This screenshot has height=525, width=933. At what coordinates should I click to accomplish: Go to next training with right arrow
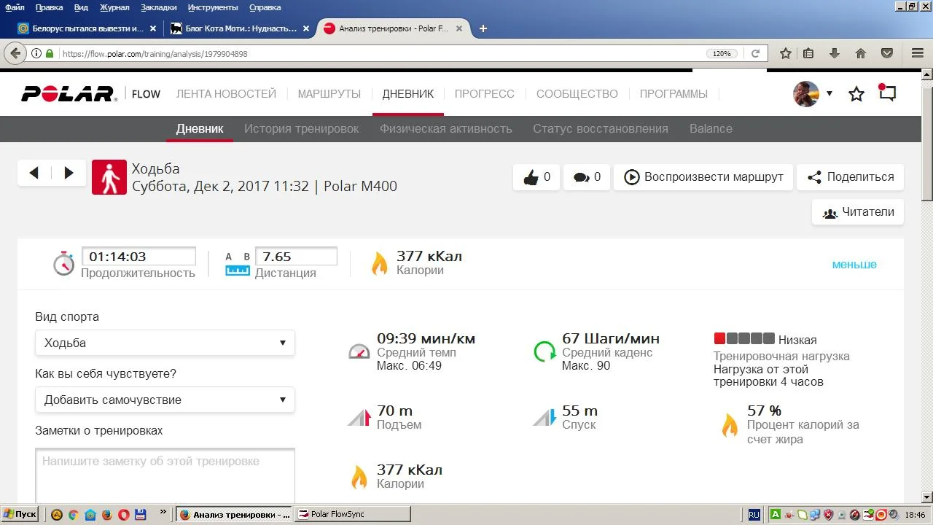click(69, 173)
